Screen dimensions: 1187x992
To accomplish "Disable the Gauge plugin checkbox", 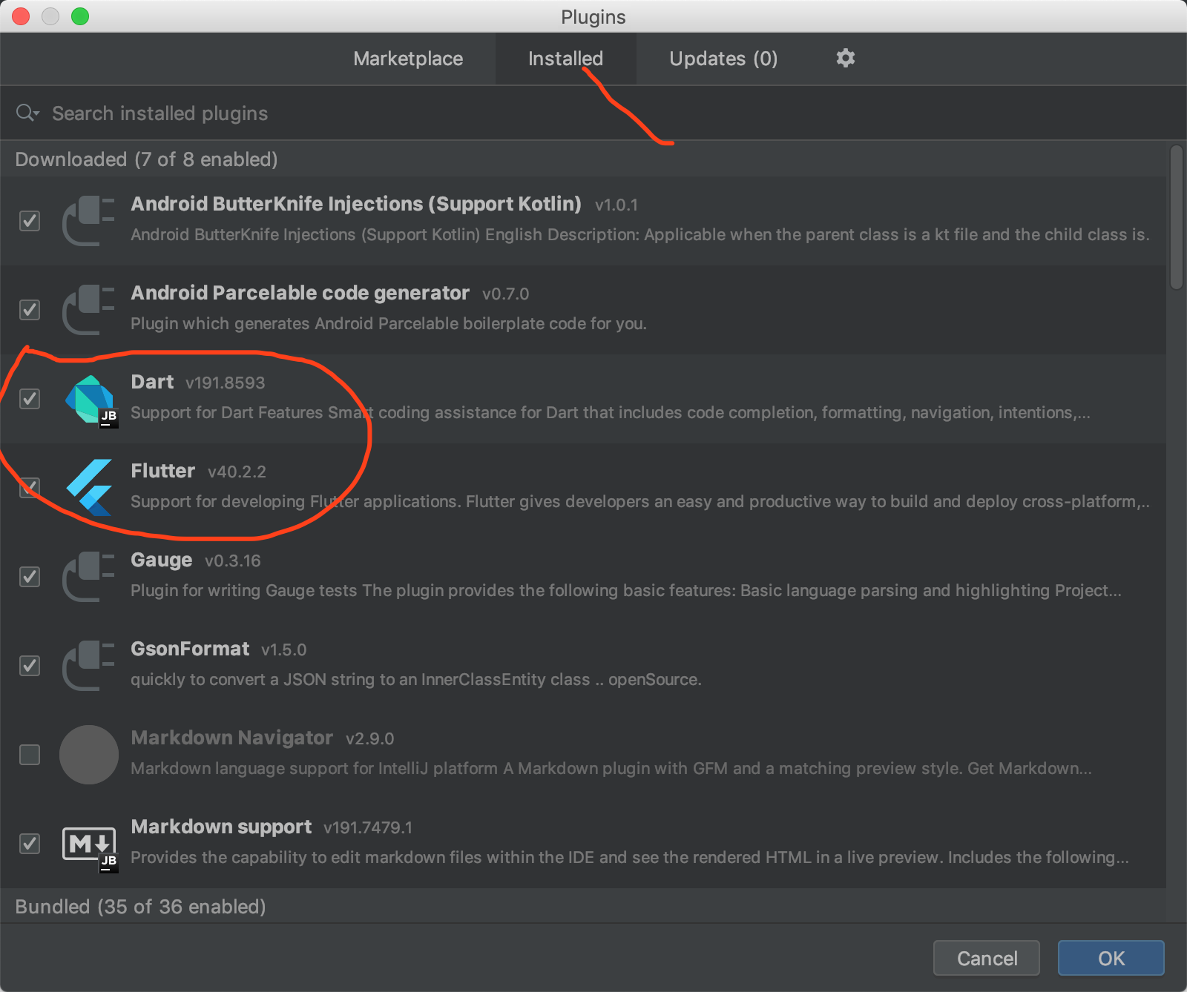I will tap(30, 577).
